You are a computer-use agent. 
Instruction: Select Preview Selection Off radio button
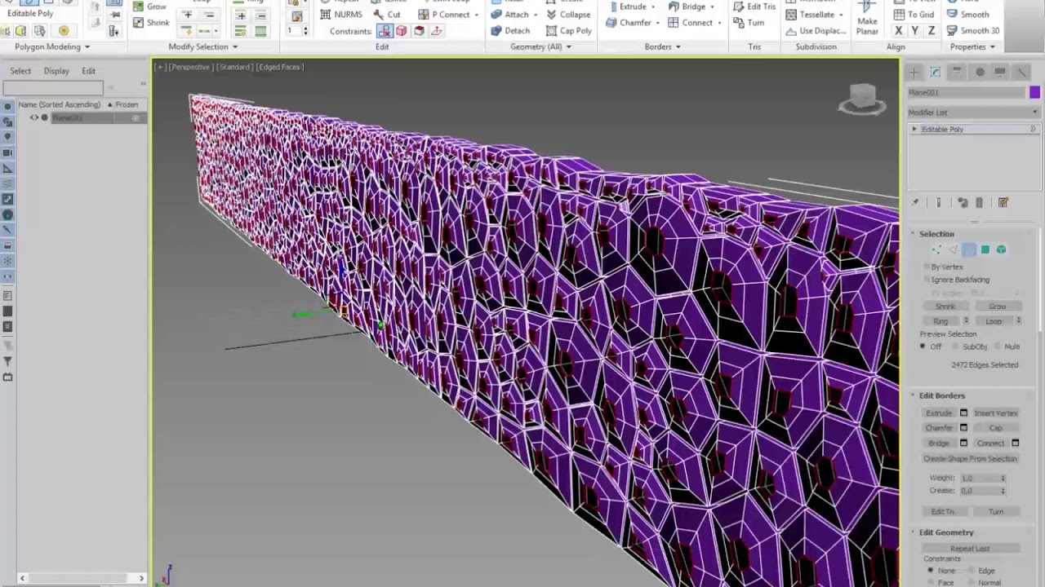pyautogui.click(x=923, y=346)
